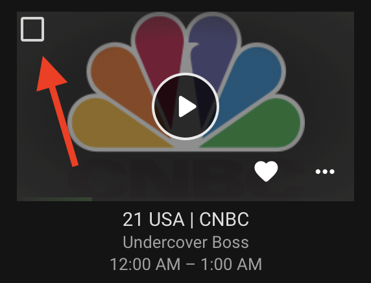Screen dimensions: 371x283
Task: Show more actions via the three dots
Action: pos(325,171)
